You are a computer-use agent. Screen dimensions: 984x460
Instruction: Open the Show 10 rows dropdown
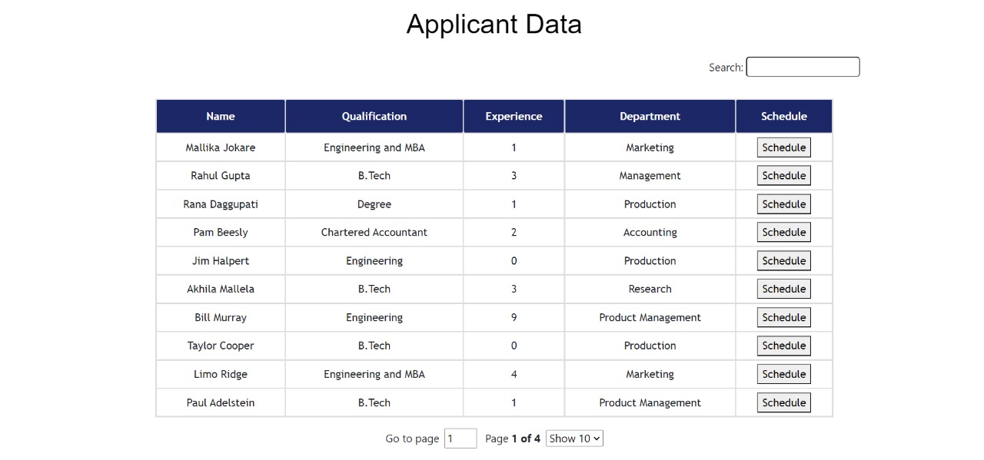pyautogui.click(x=573, y=438)
